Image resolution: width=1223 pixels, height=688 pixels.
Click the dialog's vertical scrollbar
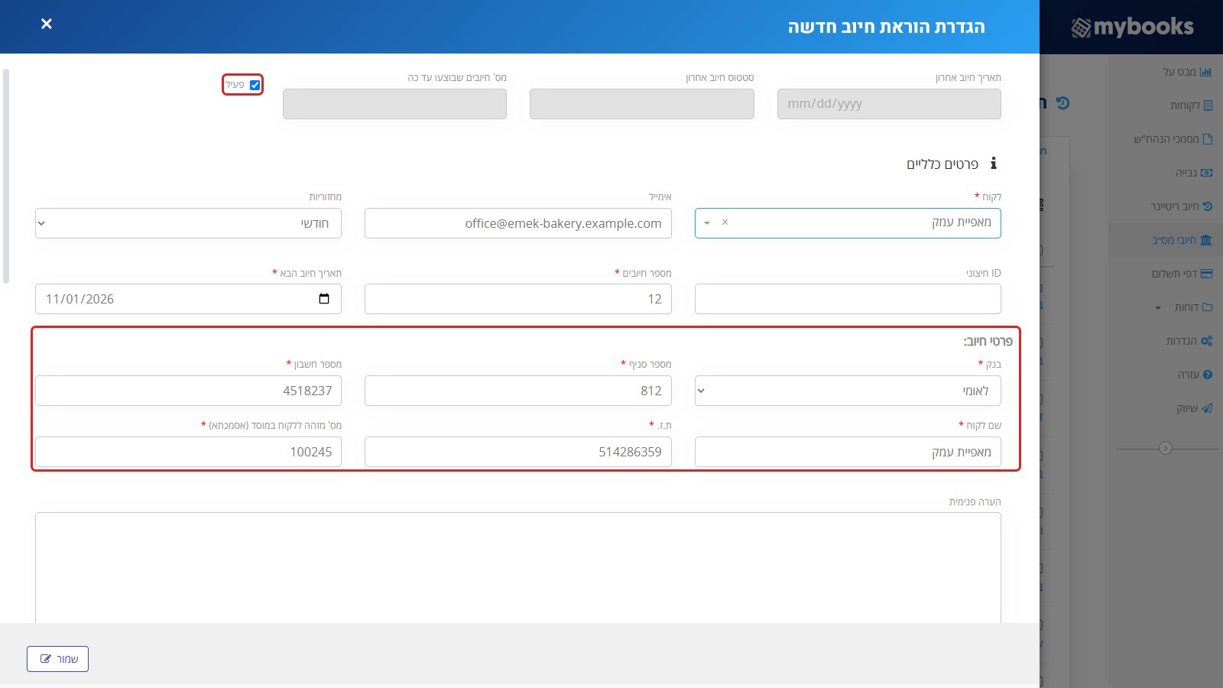click(6, 176)
